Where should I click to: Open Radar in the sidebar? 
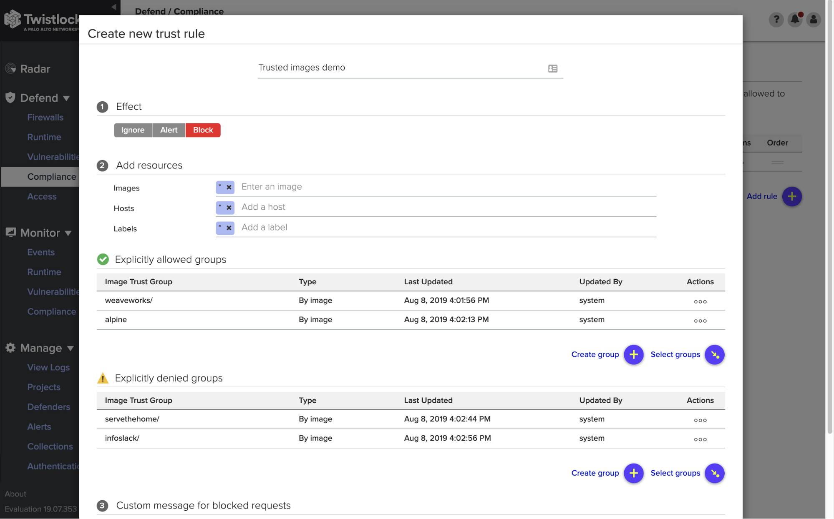(x=35, y=69)
